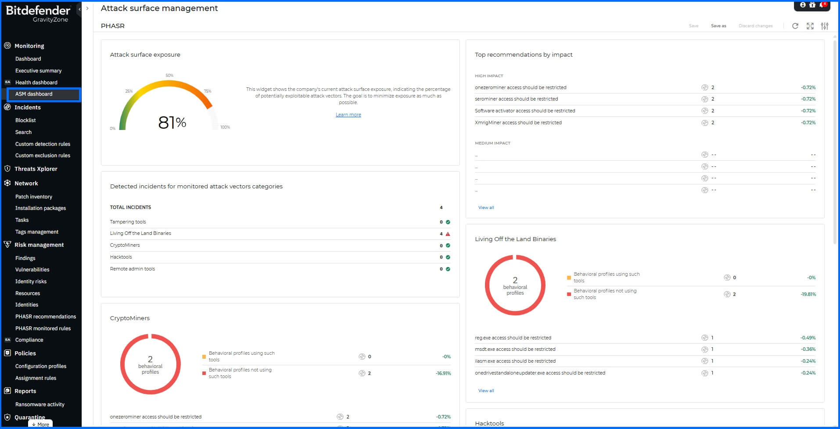
Task: Open the Health dashboard page
Action: [x=36, y=83]
